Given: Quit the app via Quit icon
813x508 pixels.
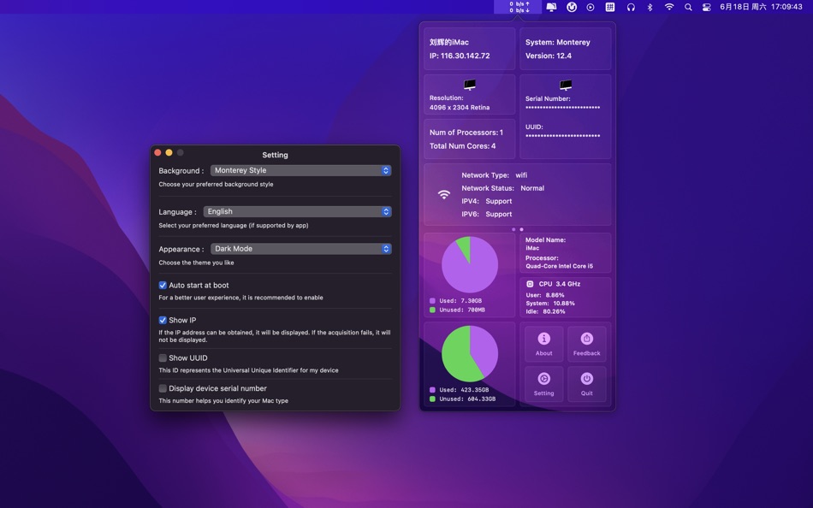Looking at the screenshot, I should click(x=586, y=384).
